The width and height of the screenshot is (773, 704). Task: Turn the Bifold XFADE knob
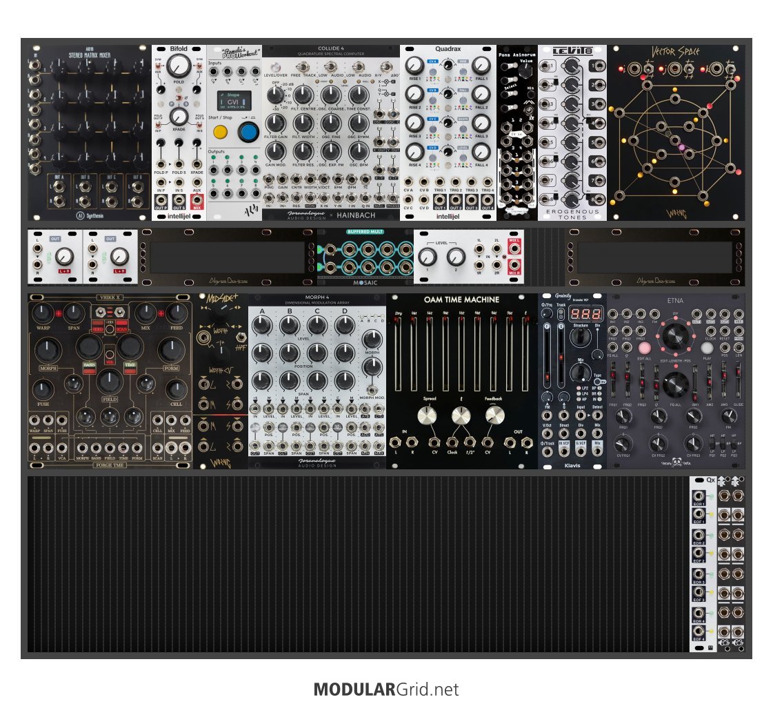179,117
